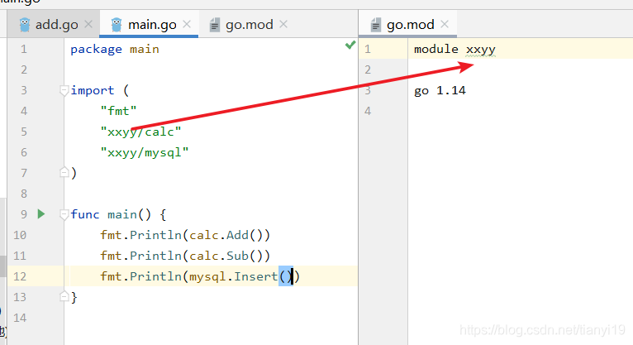Click "go 1.14" line in go.mod

(440, 90)
